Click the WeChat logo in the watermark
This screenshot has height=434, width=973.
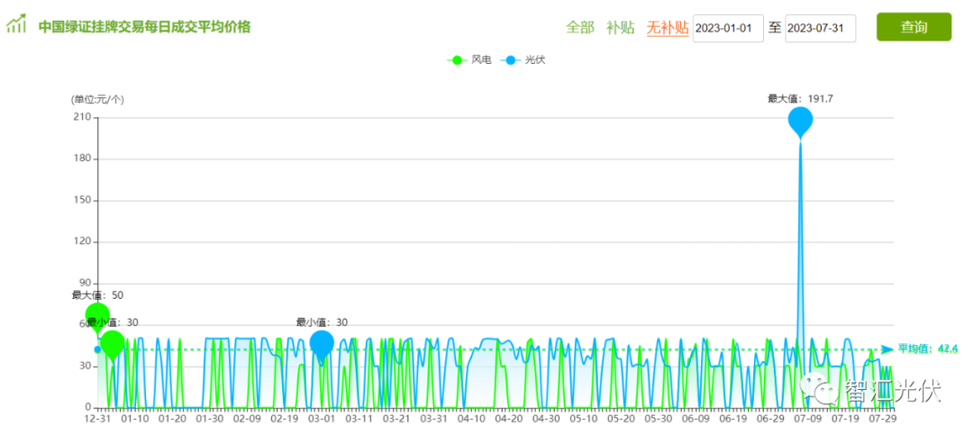tap(823, 388)
